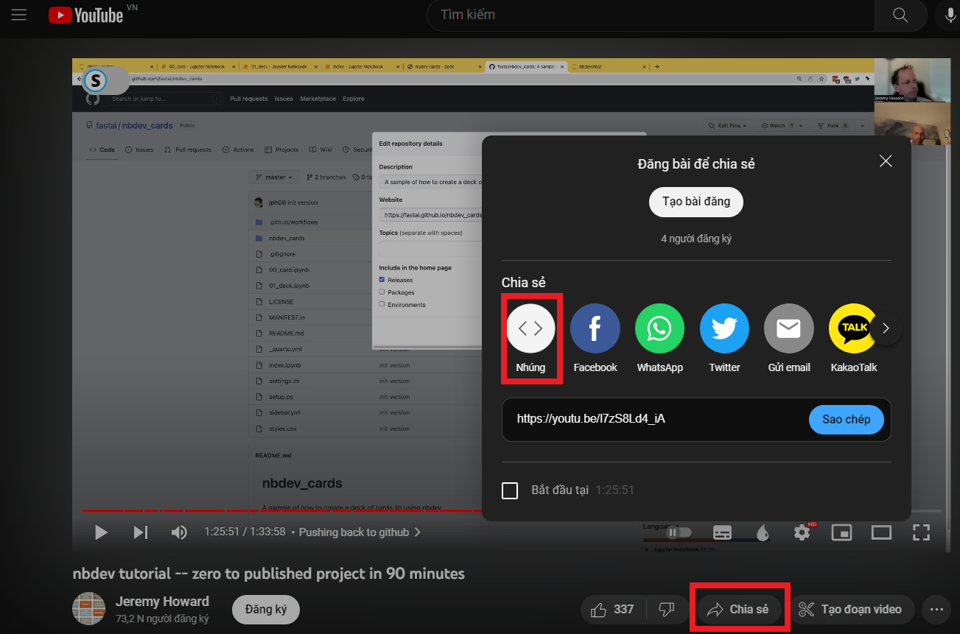Open the YouTube hamburger guide menu

tap(18, 15)
